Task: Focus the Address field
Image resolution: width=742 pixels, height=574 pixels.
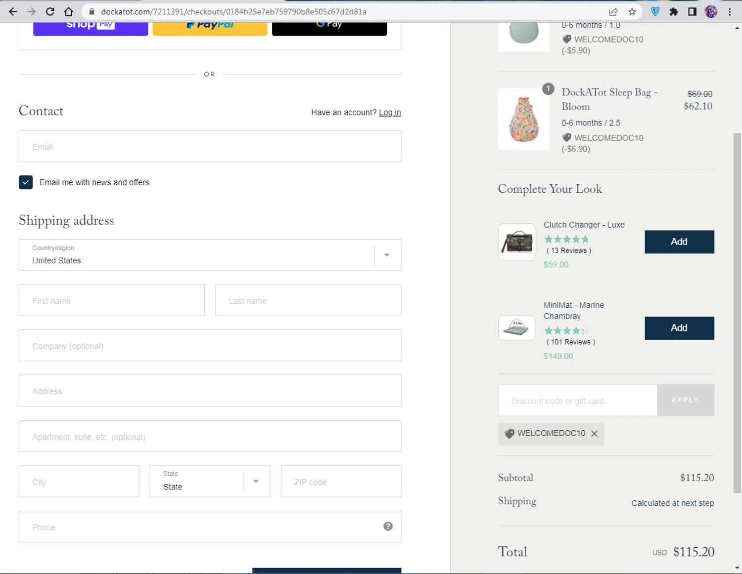Action: [x=210, y=391]
